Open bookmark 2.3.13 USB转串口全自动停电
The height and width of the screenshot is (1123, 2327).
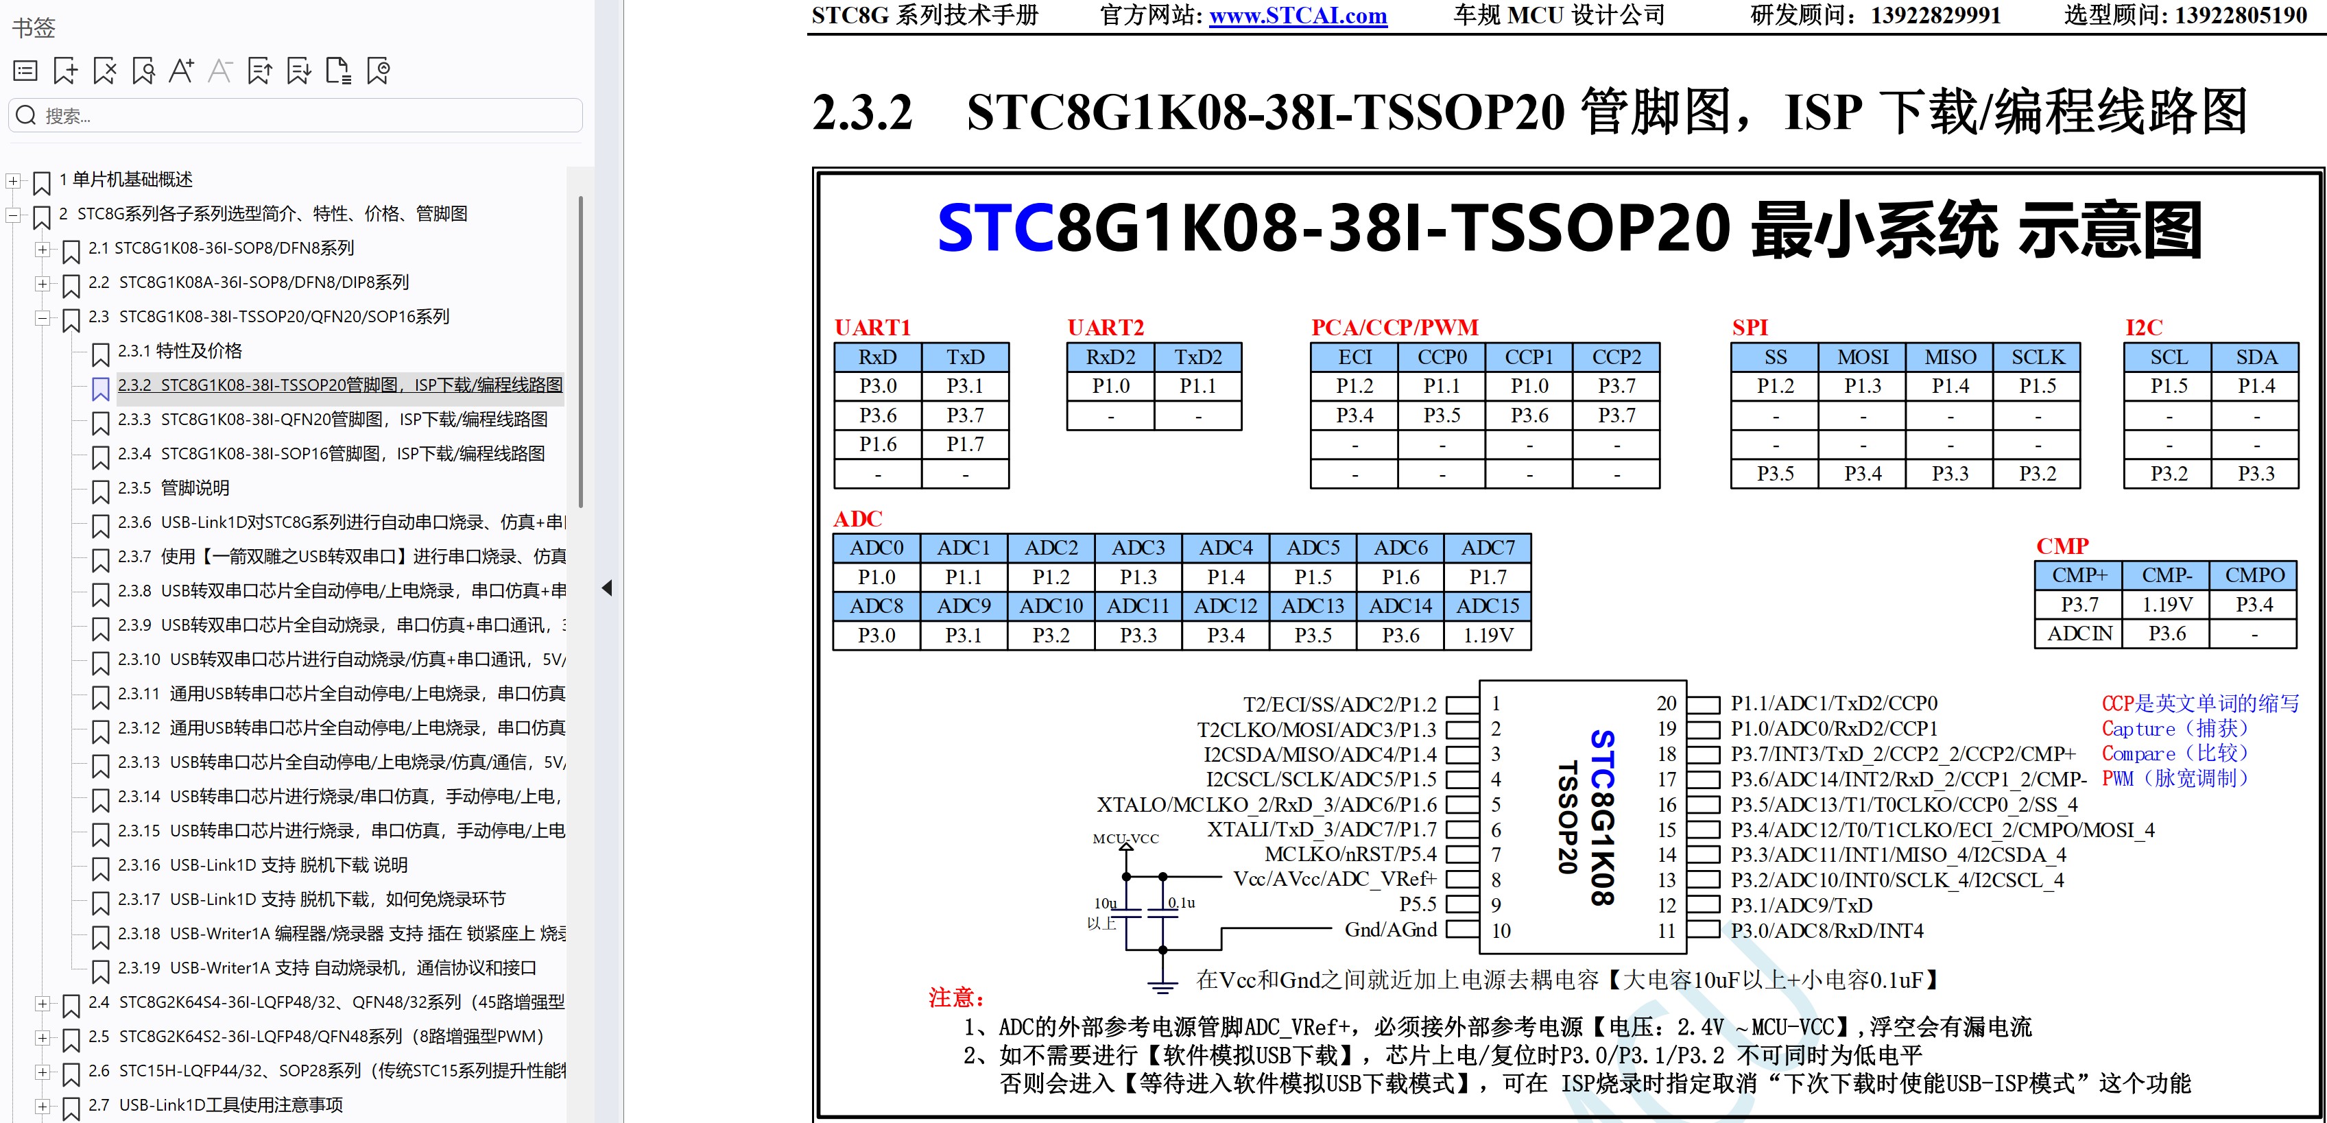click(x=342, y=763)
